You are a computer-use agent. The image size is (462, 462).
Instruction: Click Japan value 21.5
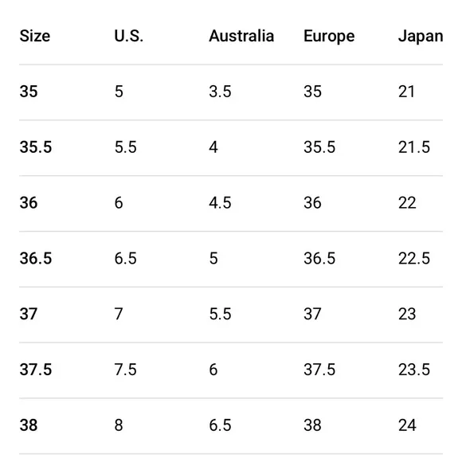tap(414, 147)
